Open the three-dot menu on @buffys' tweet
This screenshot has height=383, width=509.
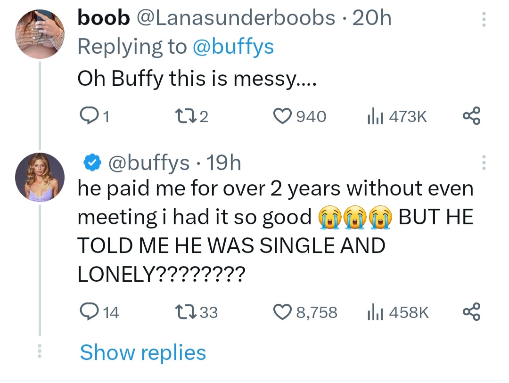[484, 163]
